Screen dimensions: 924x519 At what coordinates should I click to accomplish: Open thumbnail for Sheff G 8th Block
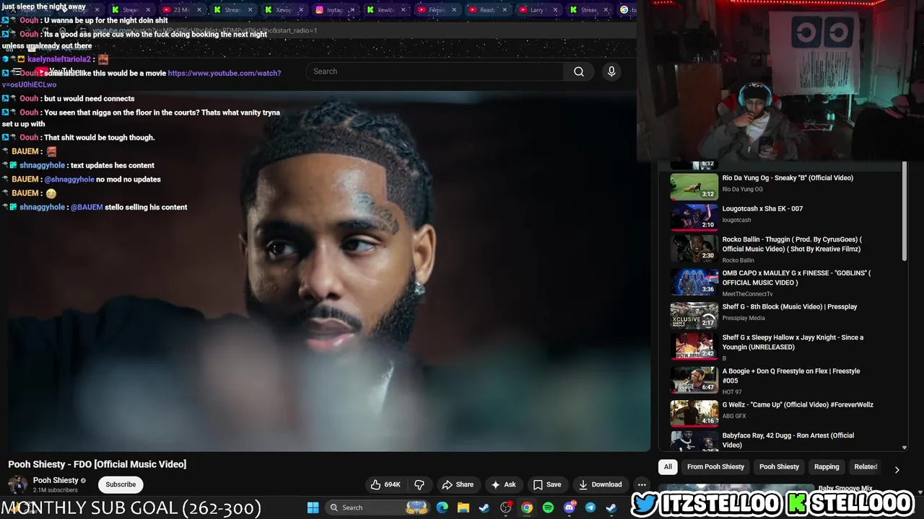[x=694, y=315]
